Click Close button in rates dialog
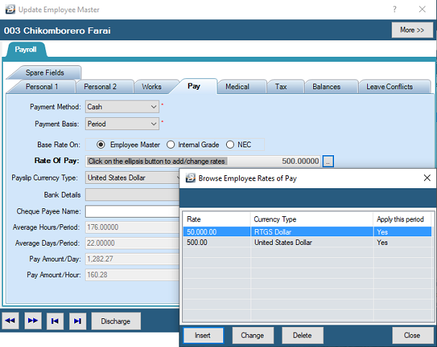This screenshot has width=437, height=347. click(x=412, y=336)
